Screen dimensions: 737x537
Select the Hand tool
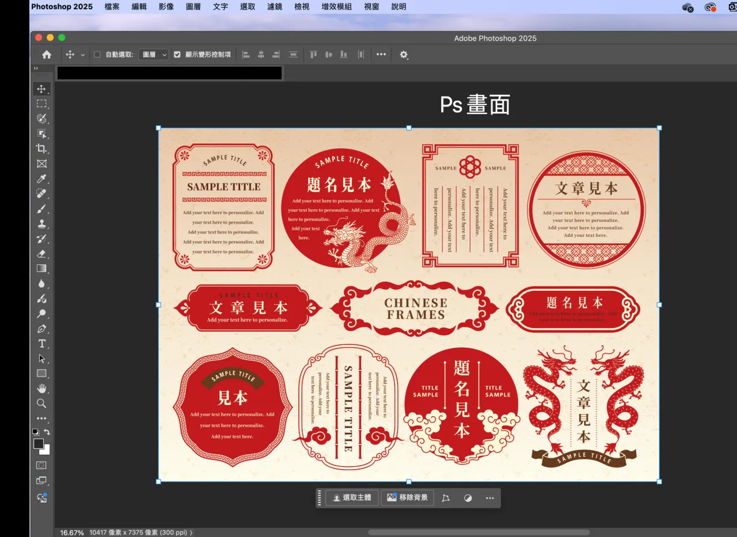click(x=41, y=389)
